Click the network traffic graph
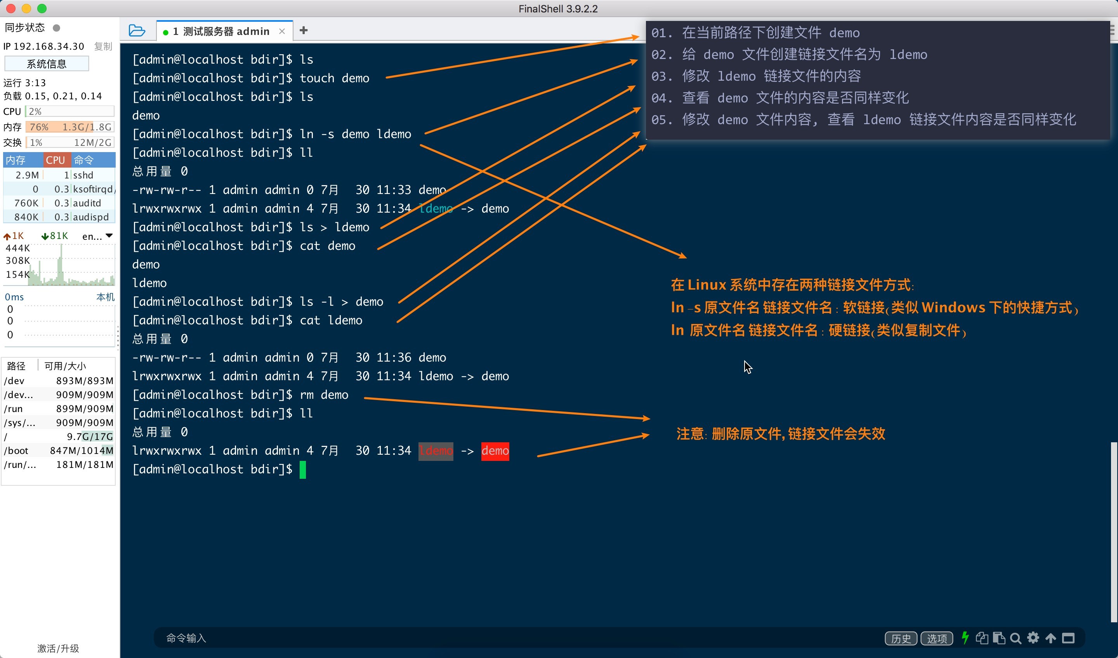This screenshot has width=1118, height=658. tap(59, 265)
